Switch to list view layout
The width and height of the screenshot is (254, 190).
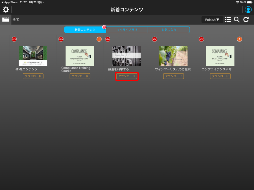click(x=228, y=20)
